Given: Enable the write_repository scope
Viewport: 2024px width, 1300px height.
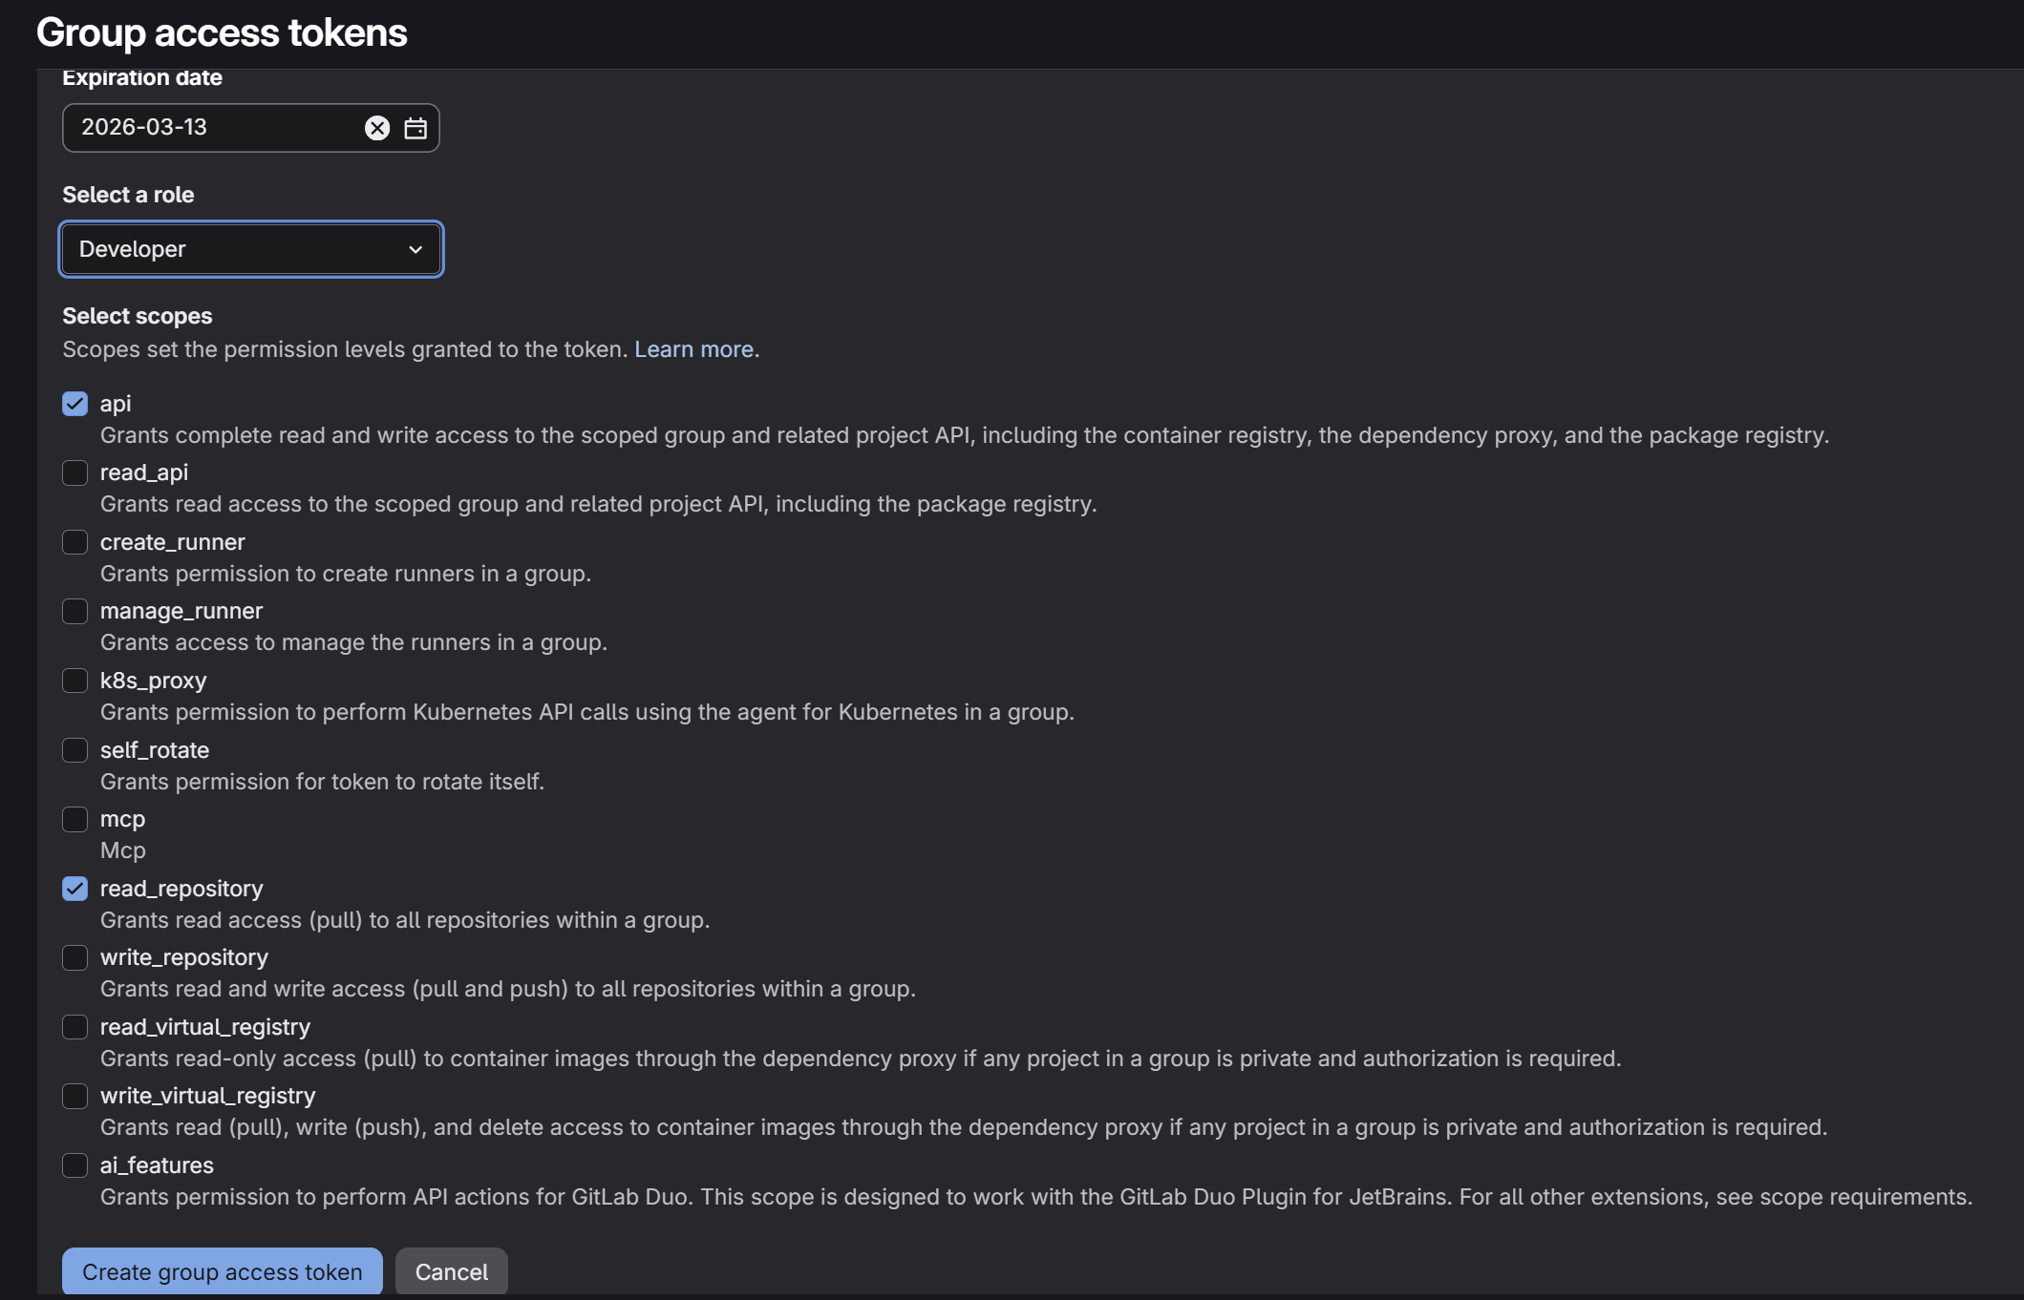Looking at the screenshot, I should [x=75, y=957].
